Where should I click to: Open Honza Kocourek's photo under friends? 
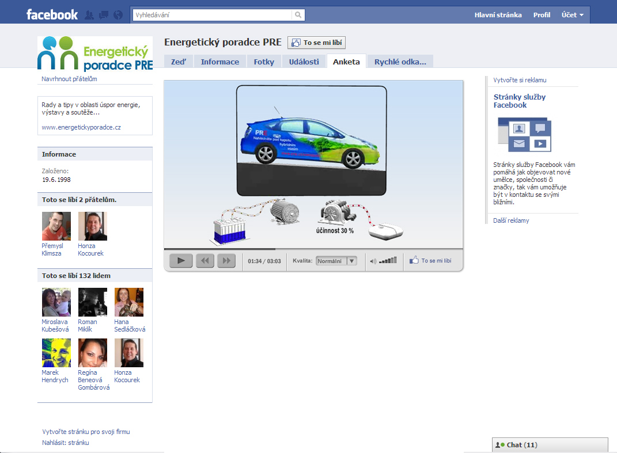click(93, 226)
